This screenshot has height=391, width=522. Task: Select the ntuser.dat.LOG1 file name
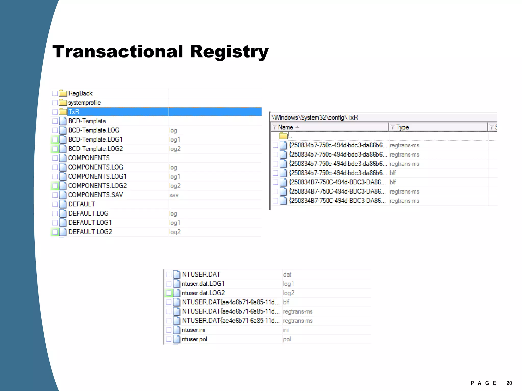tap(203, 284)
